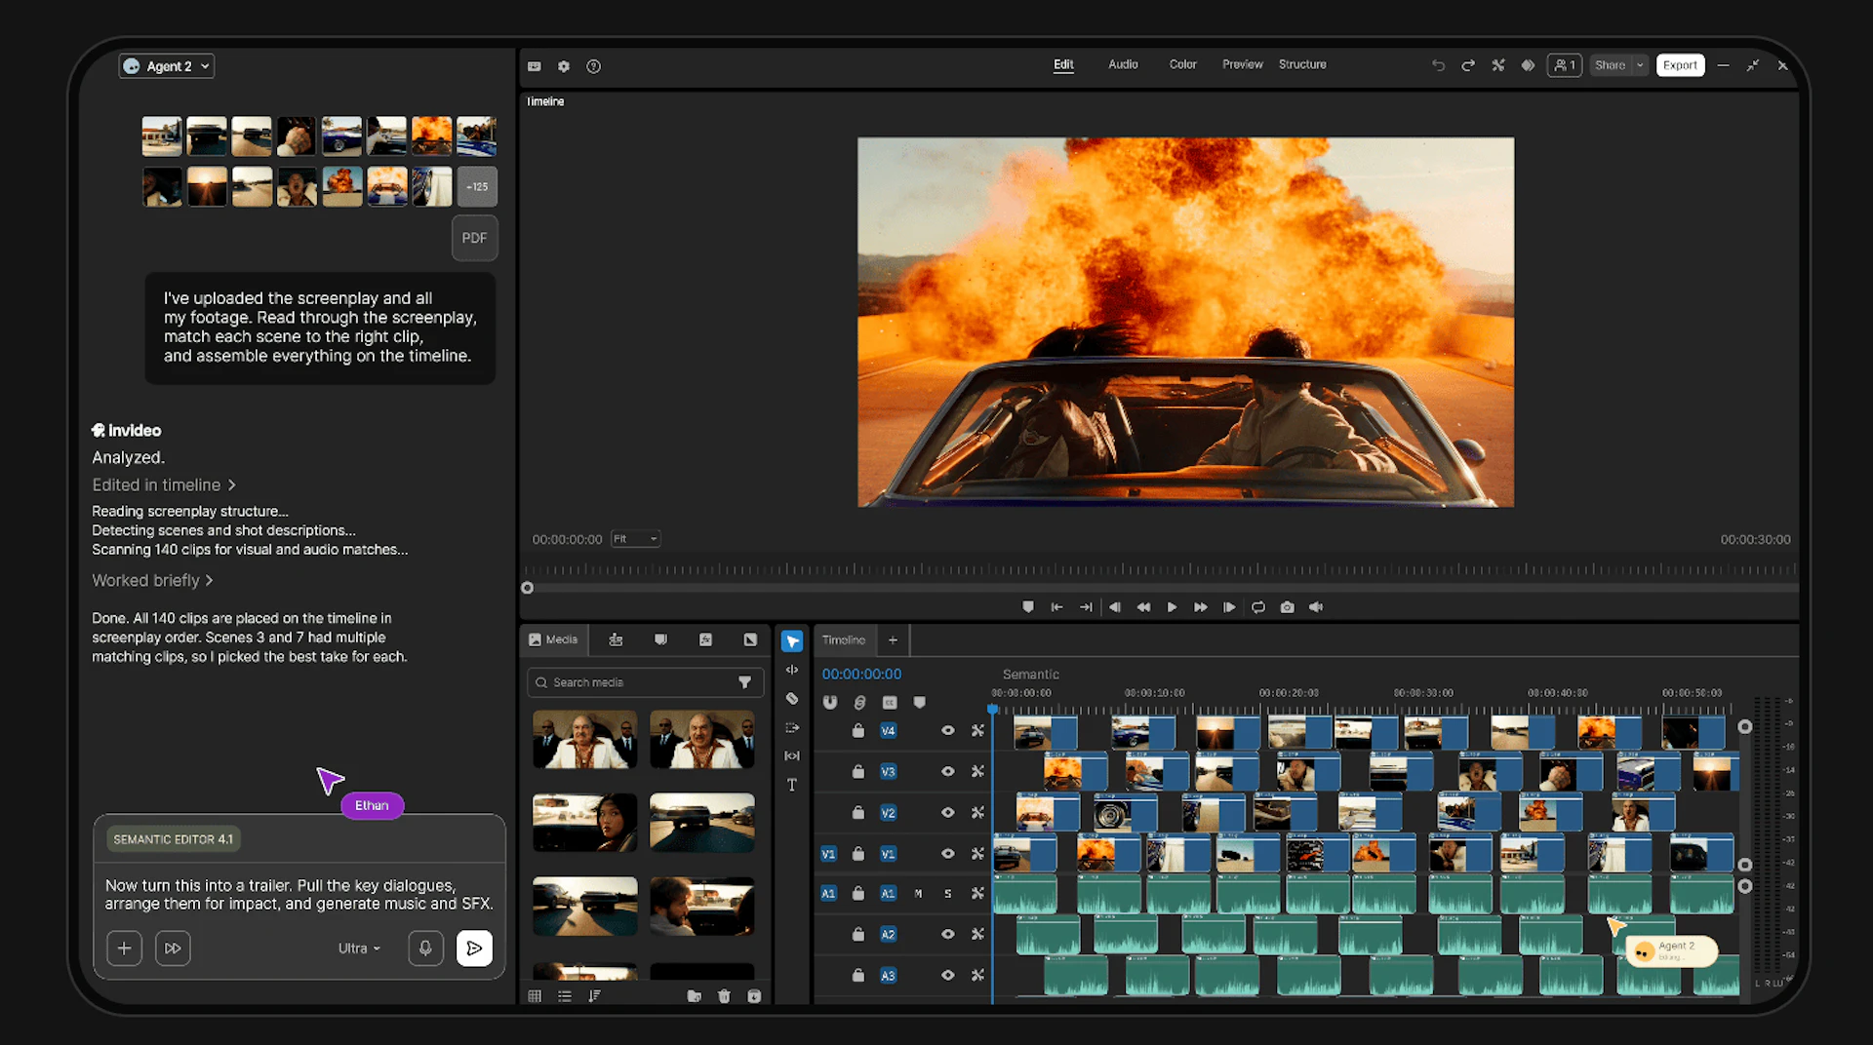Open the Structure tab
This screenshot has height=1045, width=1873.
(x=1302, y=64)
